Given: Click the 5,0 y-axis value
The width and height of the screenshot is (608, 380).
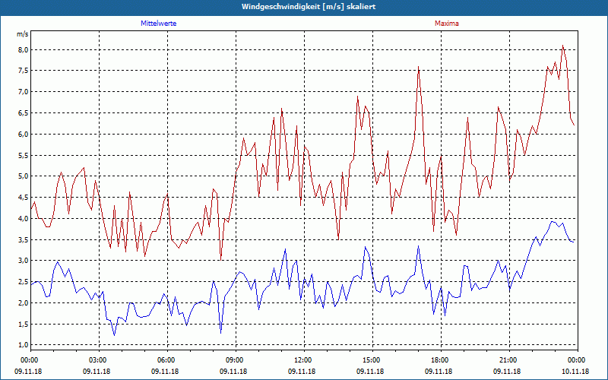Looking at the screenshot, I should [22, 176].
